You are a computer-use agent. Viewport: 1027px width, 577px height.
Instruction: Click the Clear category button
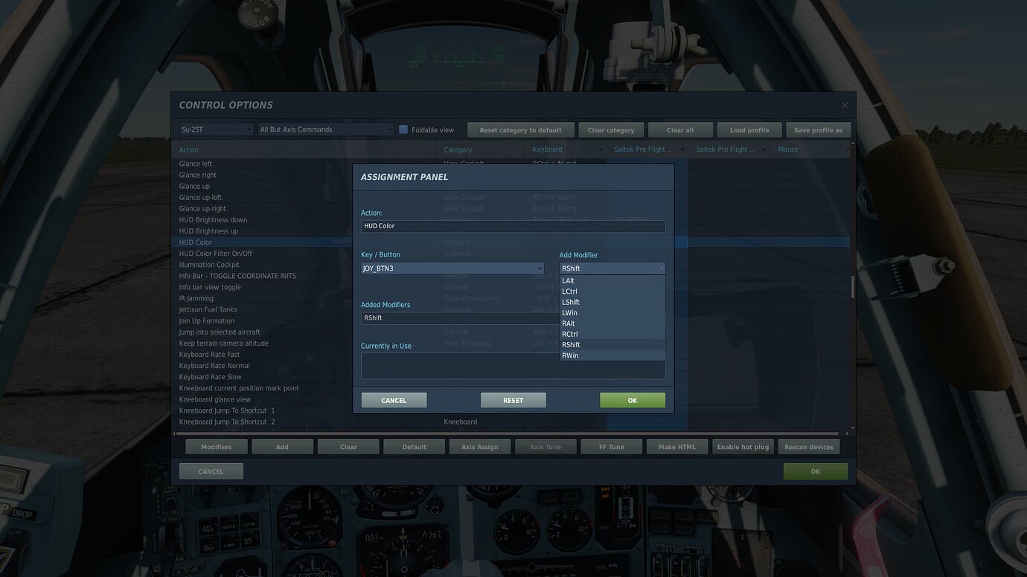[x=610, y=129]
